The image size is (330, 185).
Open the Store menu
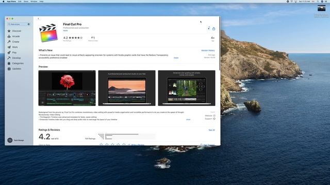(26, 1)
